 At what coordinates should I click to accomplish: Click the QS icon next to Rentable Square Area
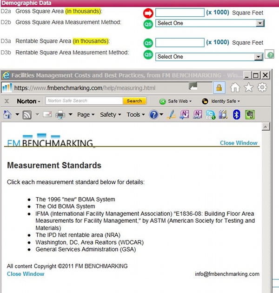click(148, 43)
